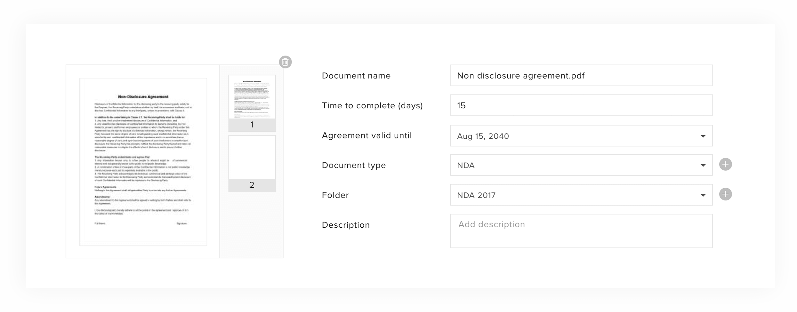Click the Full Name line in preview

point(100,223)
